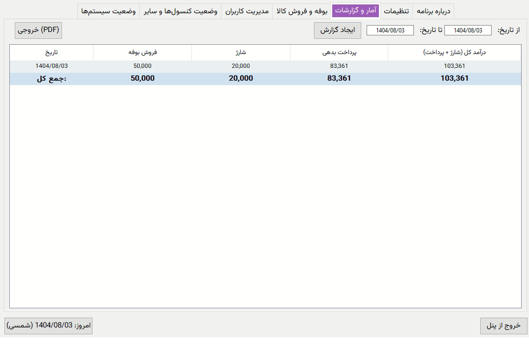Click the ایجاد گزارش button

[338, 30]
